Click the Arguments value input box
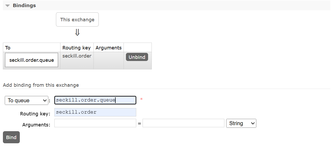This screenshot has width=335, height=148. 183,123
